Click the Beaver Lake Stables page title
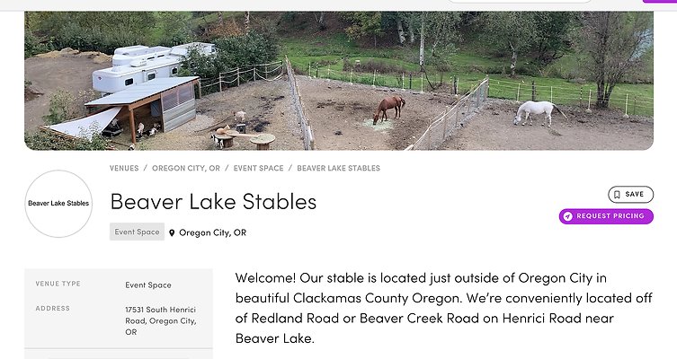The height and width of the screenshot is (359, 677). pyautogui.click(x=213, y=202)
